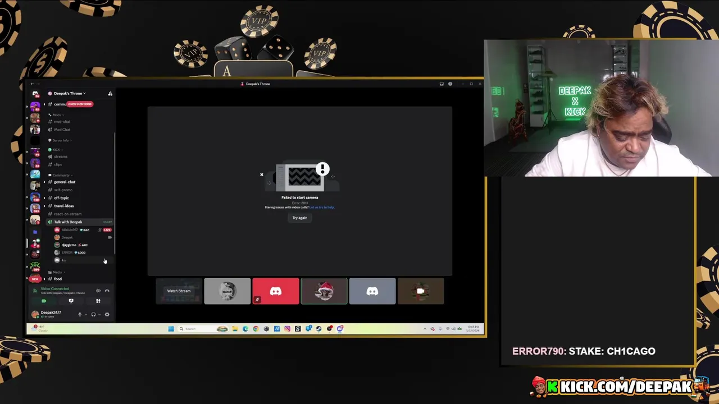
Task: Select the Santa hat avatar participant tile
Action: tap(324, 291)
